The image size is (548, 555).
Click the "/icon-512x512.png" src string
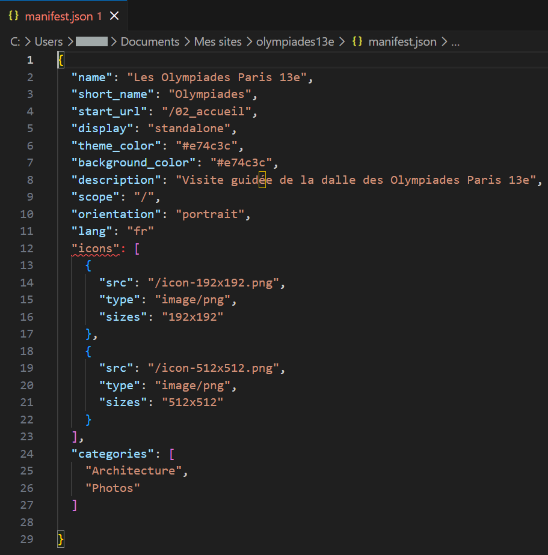coord(216,368)
